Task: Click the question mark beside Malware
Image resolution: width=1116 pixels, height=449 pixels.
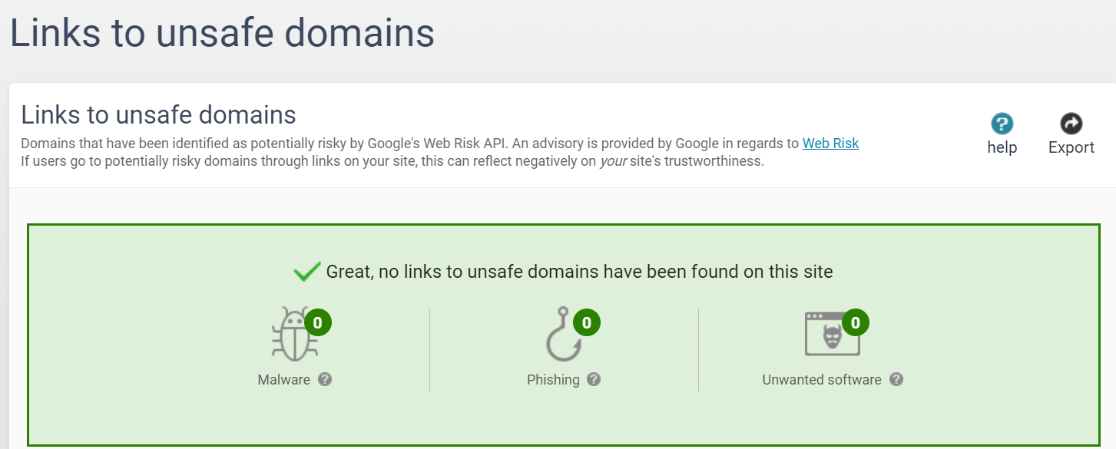Action: click(325, 379)
